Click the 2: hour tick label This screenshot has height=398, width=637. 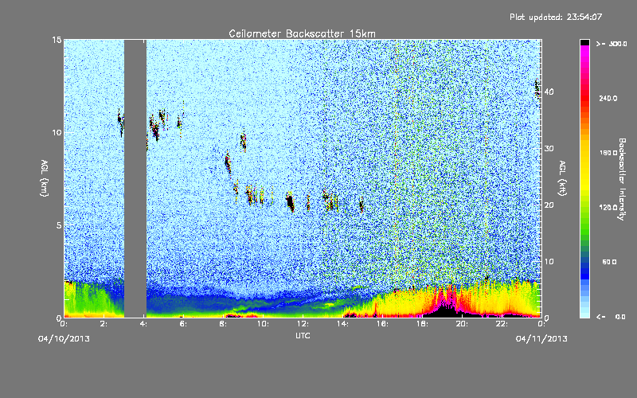(x=104, y=324)
